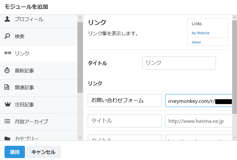Select the プロフィール module

point(39,22)
